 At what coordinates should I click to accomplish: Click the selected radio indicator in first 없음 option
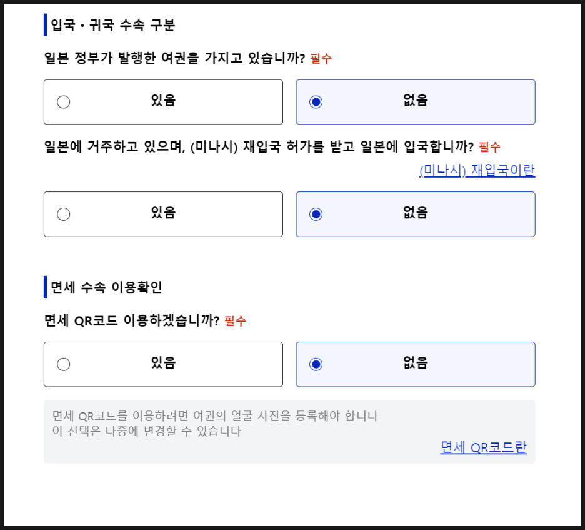316,101
